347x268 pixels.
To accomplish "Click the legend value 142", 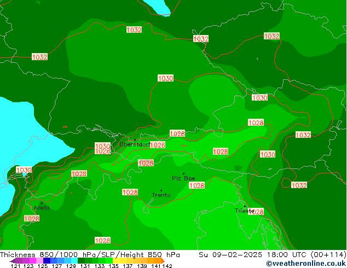I will [x=167, y=266].
